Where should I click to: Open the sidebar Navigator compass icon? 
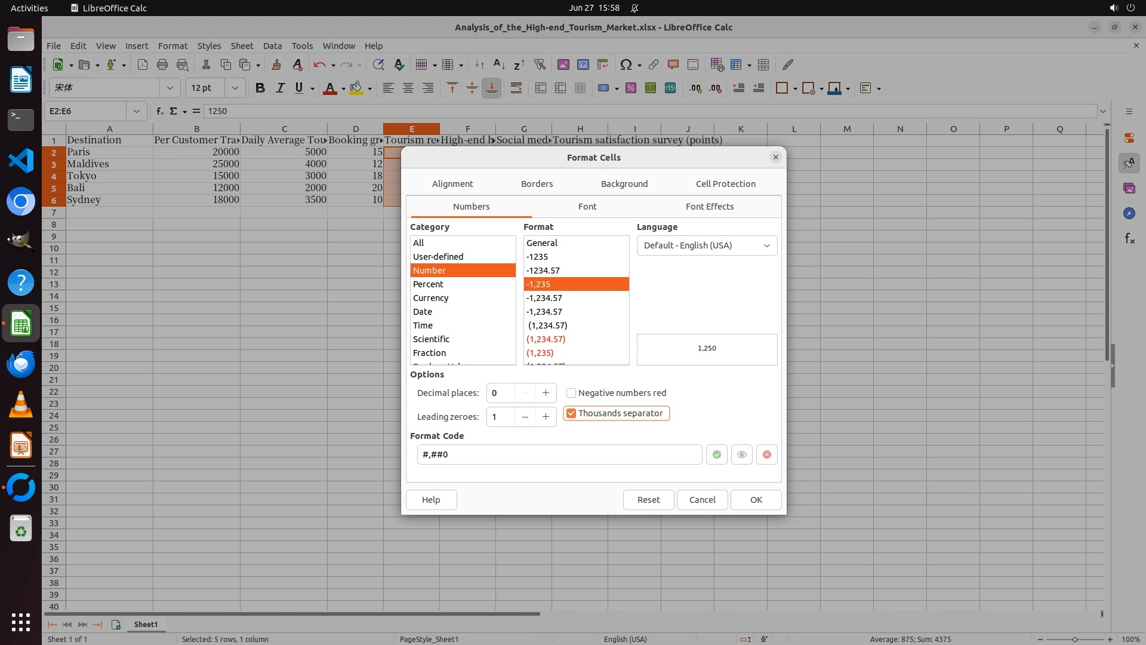[1129, 213]
